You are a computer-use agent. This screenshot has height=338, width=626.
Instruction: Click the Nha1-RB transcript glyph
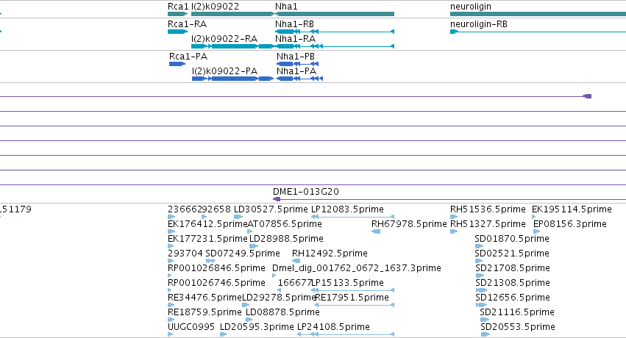(x=335, y=32)
